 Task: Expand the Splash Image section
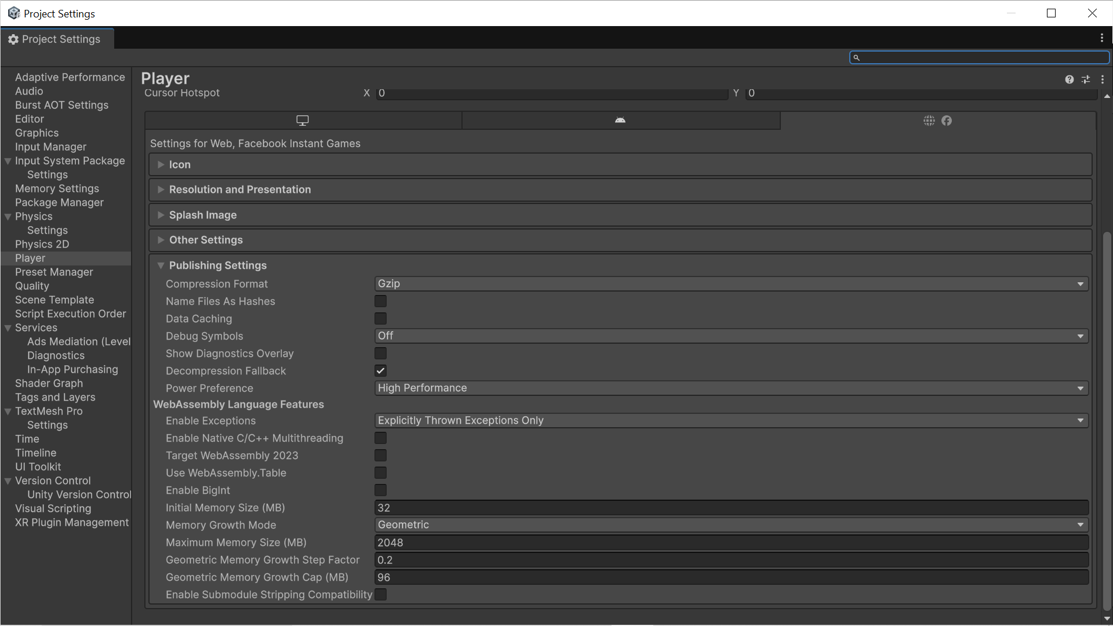[620, 215]
